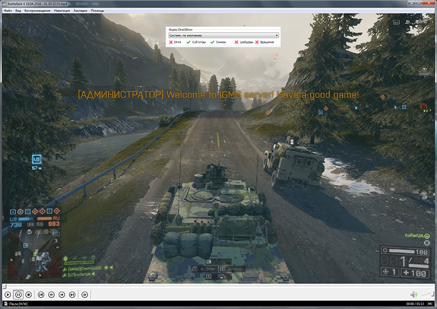This screenshot has width=437, height=309.
Task: Click capture point A flag icon
Action: coord(13,211)
